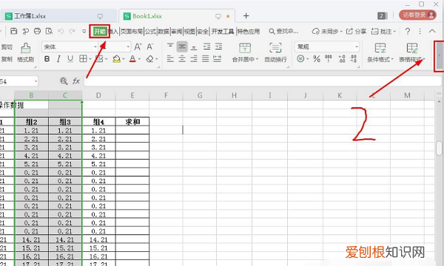444x266 pixels.
Task: Click the 查找命令 search box
Action: 283,31
